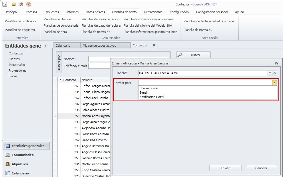Select Industriales in the side tree
Screen dimensions: 283x177
tap(17, 65)
